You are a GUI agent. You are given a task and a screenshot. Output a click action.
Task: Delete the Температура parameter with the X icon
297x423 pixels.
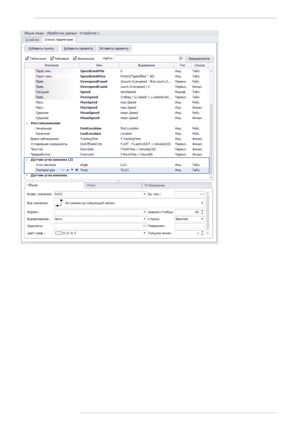point(77,170)
